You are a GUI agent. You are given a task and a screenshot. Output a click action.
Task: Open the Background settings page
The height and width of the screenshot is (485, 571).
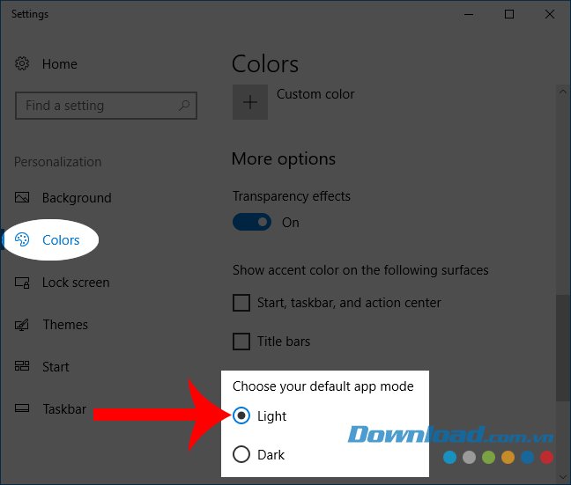tap(77, 198)
